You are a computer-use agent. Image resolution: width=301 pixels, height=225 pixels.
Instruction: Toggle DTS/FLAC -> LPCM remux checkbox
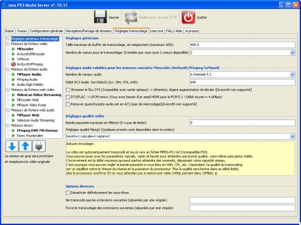click(68, 97)
